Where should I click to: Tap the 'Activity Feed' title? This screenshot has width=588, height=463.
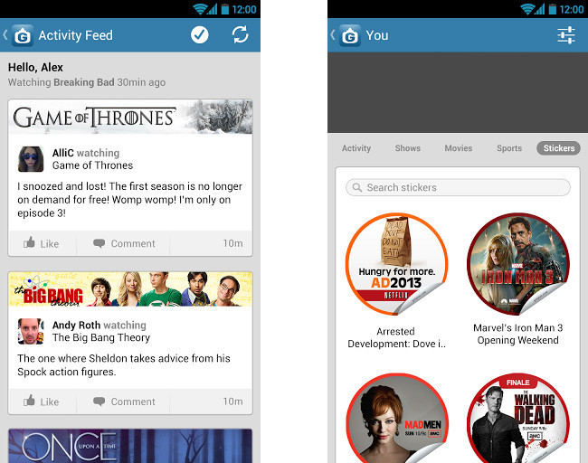75,35
